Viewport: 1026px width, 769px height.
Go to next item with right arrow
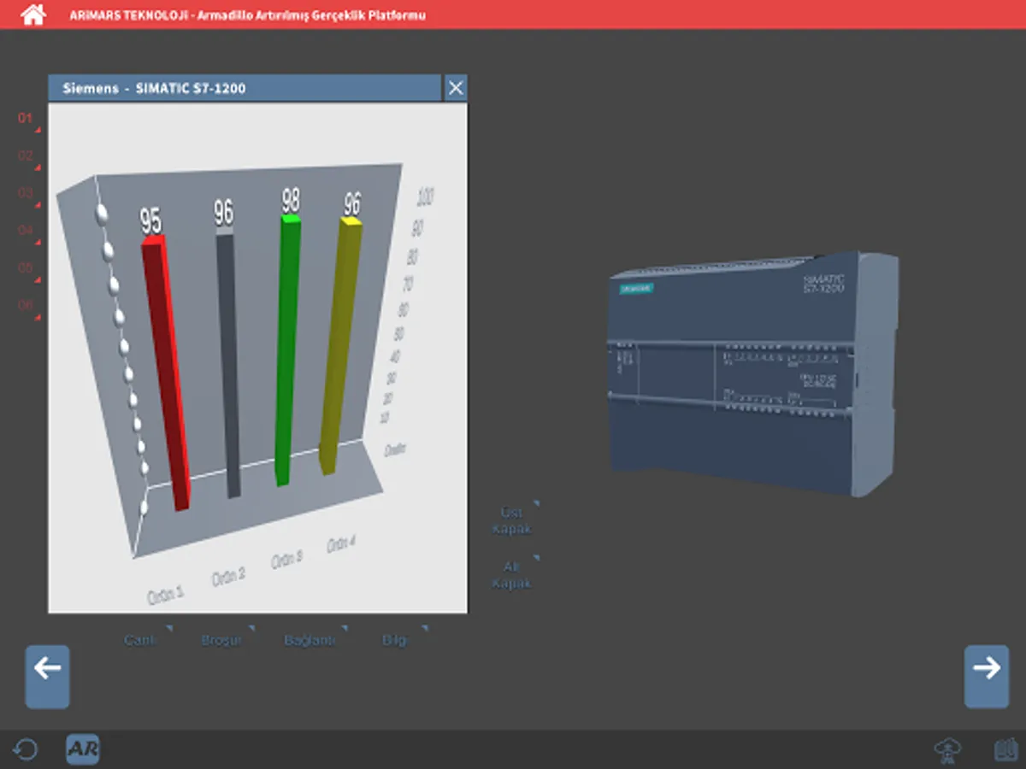point(987,677)
